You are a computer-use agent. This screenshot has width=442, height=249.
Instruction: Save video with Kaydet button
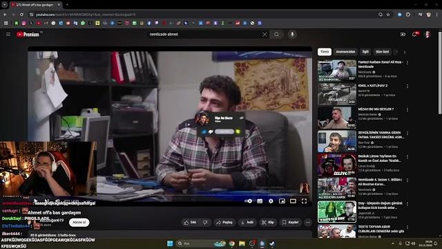pos(290,223)
